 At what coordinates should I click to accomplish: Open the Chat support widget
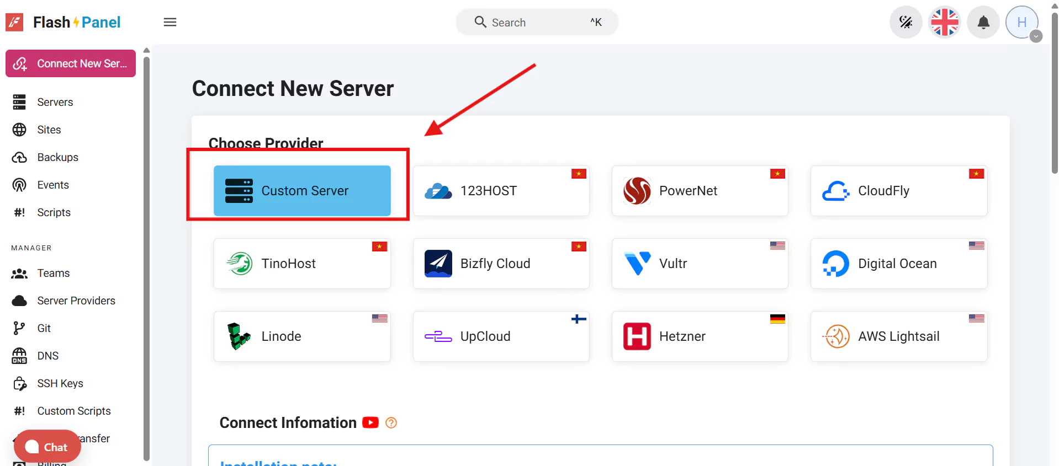[x=47, y=447]
